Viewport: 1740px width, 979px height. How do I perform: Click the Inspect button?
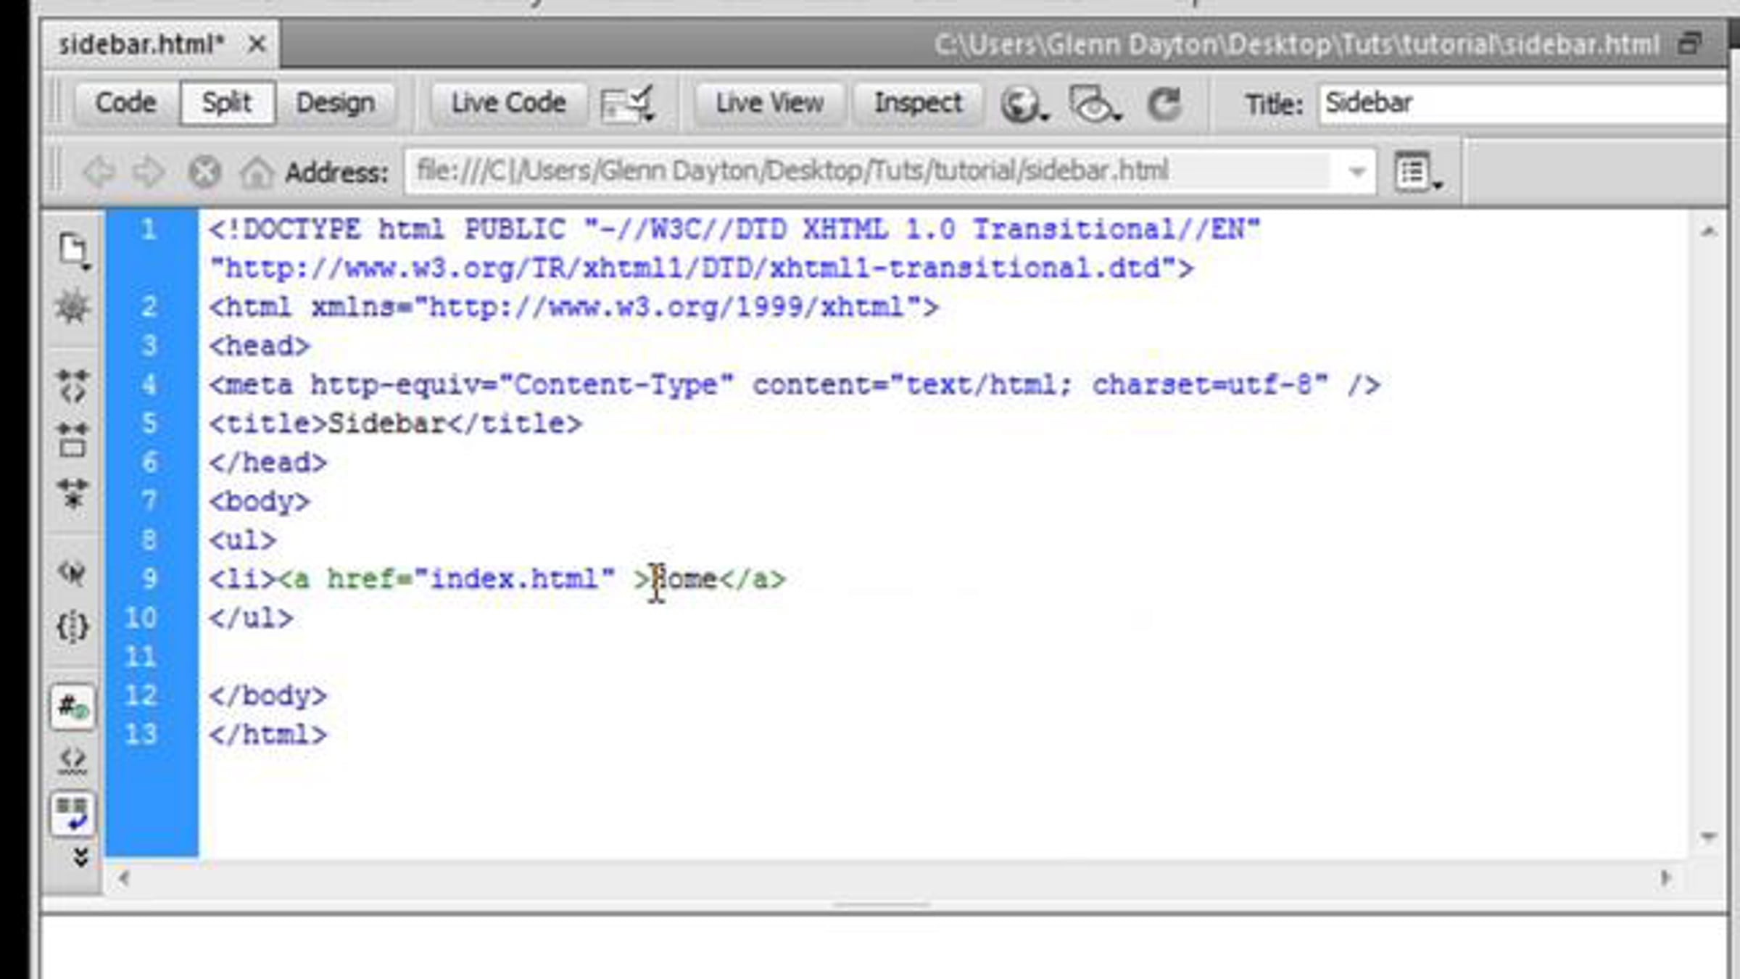[x=918, y=104]
